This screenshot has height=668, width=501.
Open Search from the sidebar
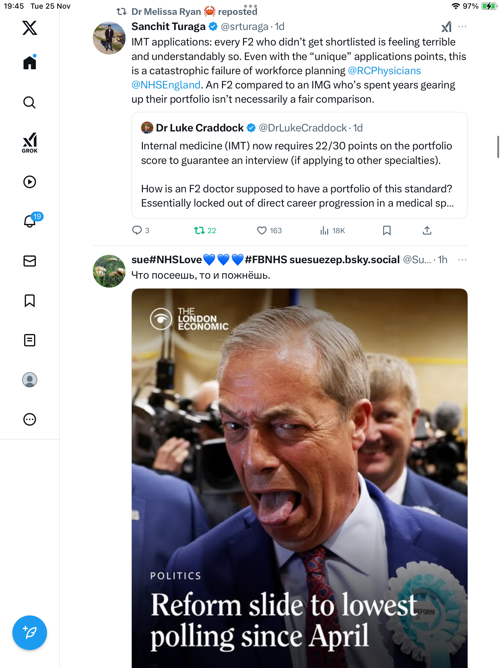(30, 103)
